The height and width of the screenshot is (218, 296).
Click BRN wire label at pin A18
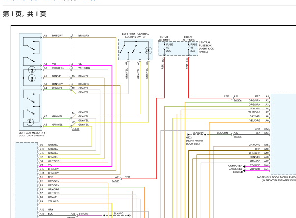258,149
